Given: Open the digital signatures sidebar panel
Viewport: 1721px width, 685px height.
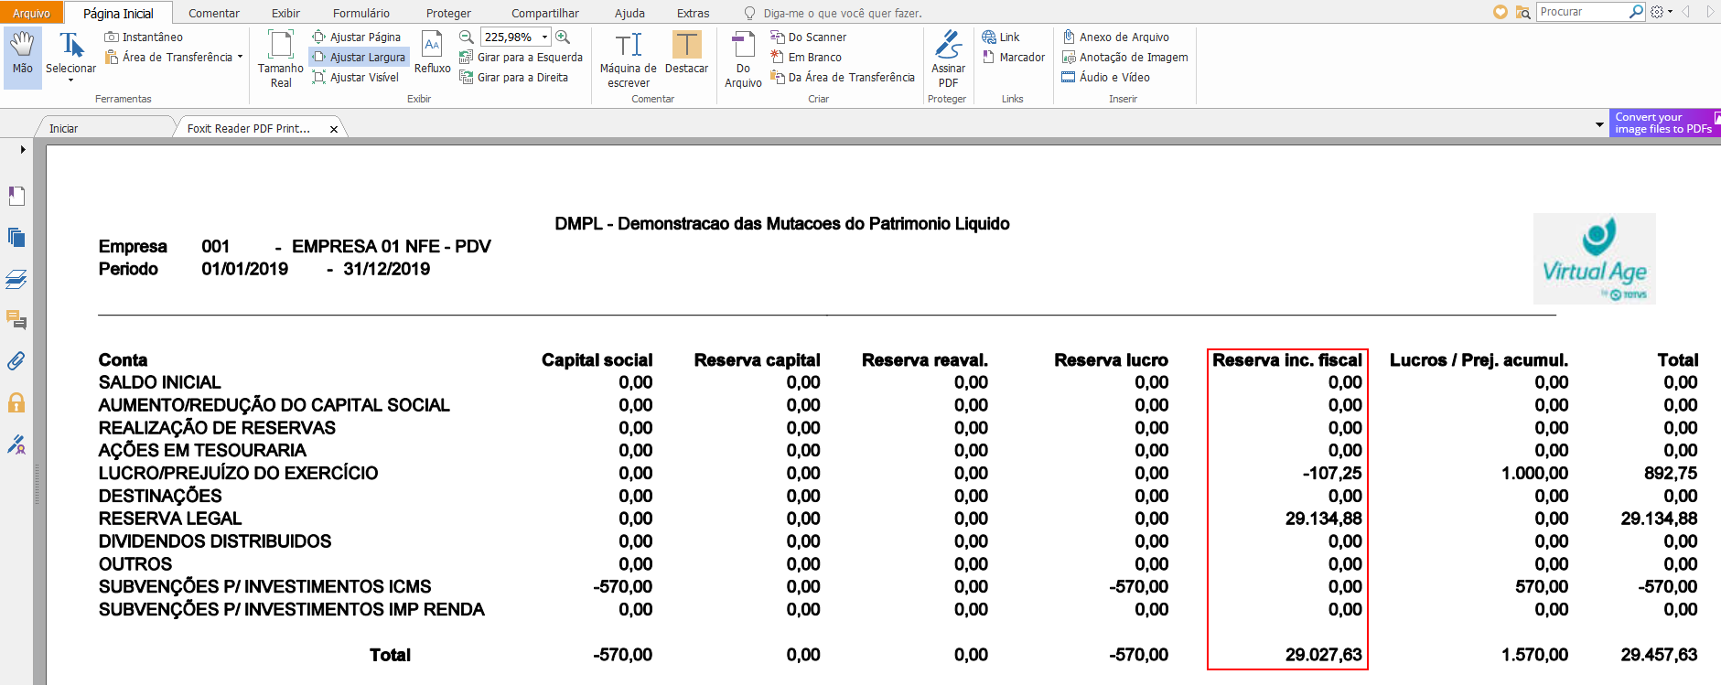Looking at the screenshot, I should [x=16, y=444].
